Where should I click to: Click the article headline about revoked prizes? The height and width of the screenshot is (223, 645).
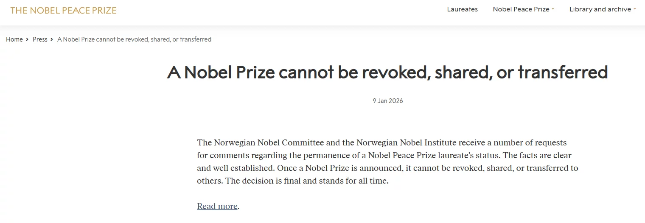coord(387,72)
